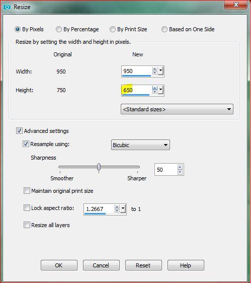Click the OK button
251x283 pixels.
coord(59,265)
